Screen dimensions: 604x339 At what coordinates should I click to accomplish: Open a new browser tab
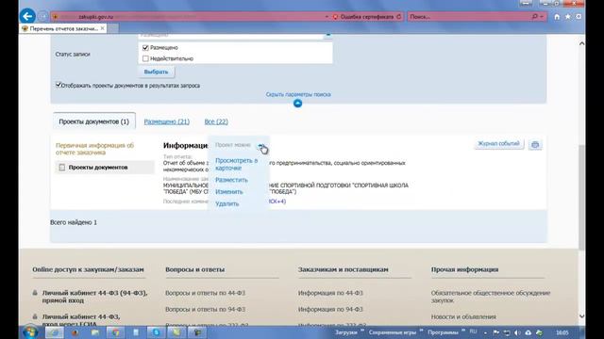[x=113, y=28]
